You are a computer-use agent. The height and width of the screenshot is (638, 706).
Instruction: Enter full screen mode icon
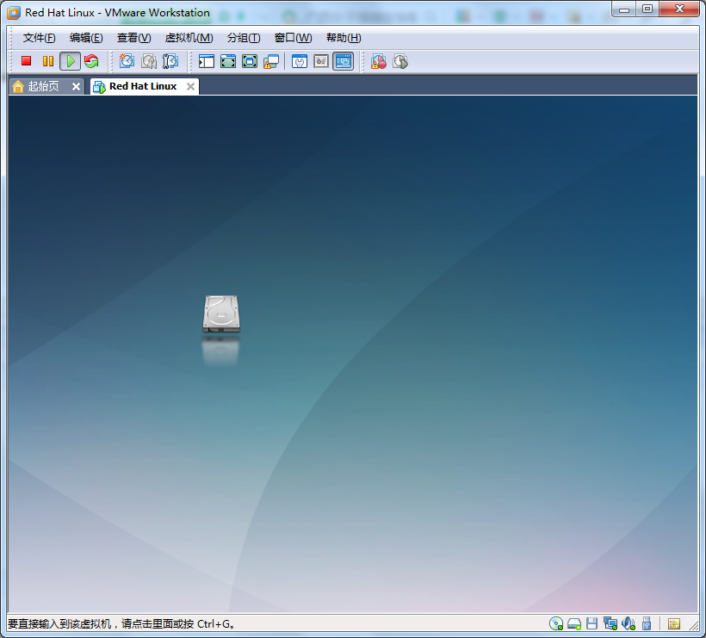click(250, 61)
